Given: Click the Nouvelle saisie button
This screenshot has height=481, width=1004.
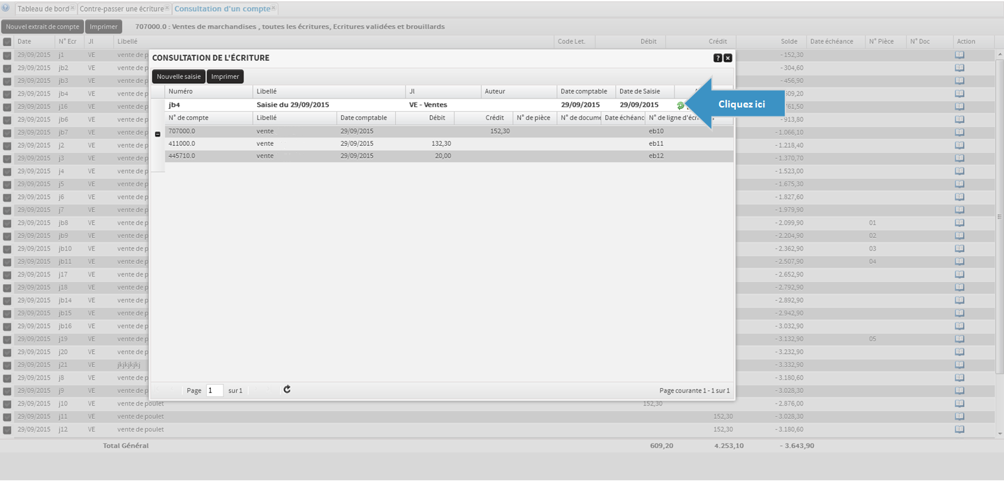Looking at the screenshot, I should (178, 77).
